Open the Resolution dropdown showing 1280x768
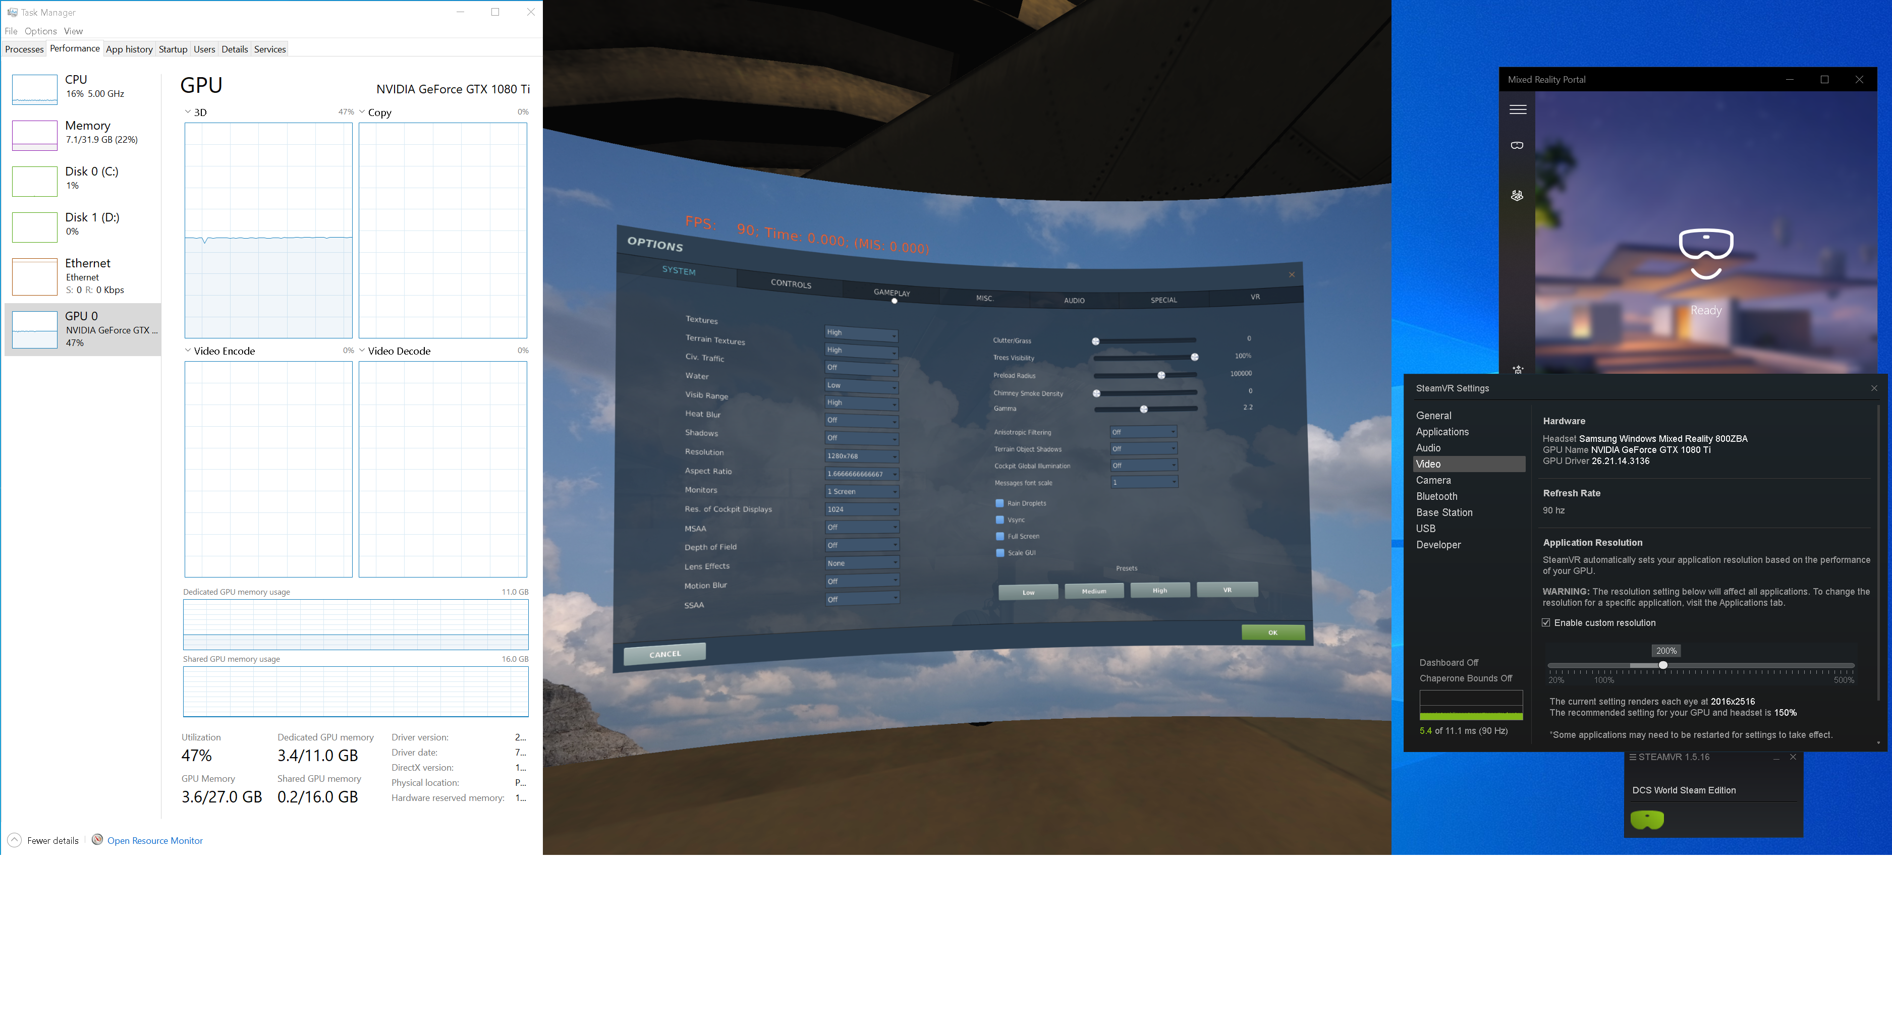 [x=862, y=456]
